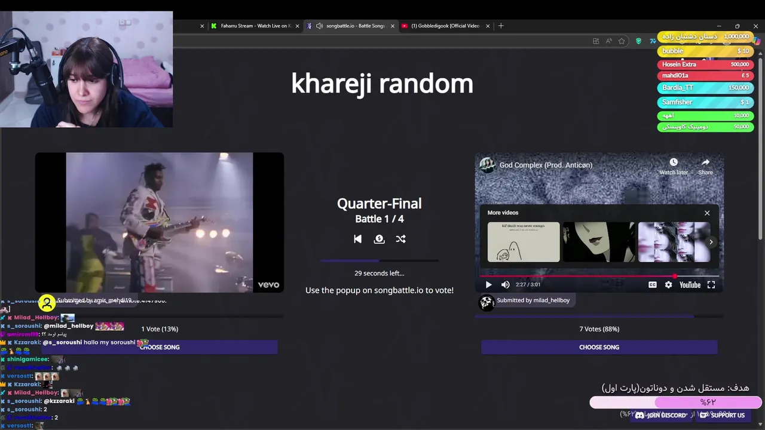Click the battle countdown progress bar
The height and width of the screenshot is (430, 765).
379,260
